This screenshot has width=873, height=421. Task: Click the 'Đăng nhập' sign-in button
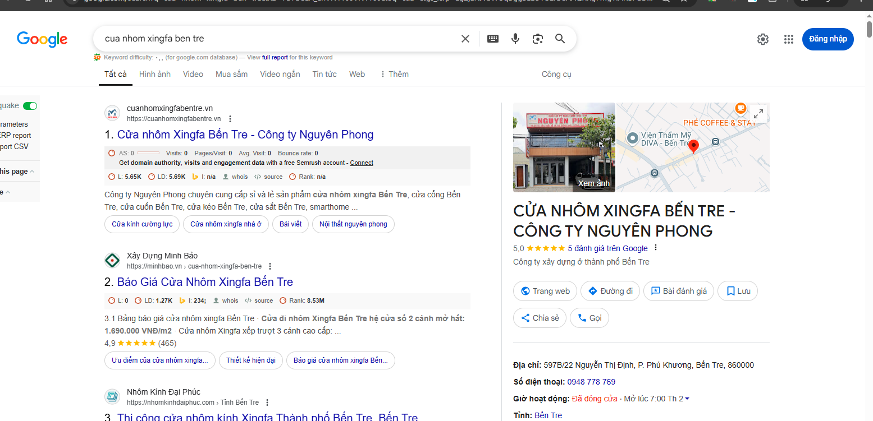828,39
